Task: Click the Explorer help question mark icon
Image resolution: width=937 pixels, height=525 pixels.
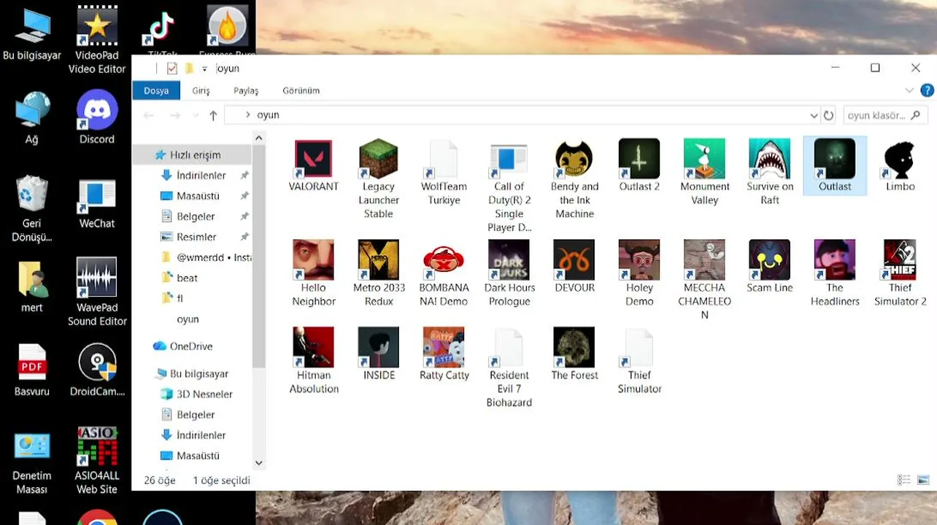Action: (x=927, y=90)
